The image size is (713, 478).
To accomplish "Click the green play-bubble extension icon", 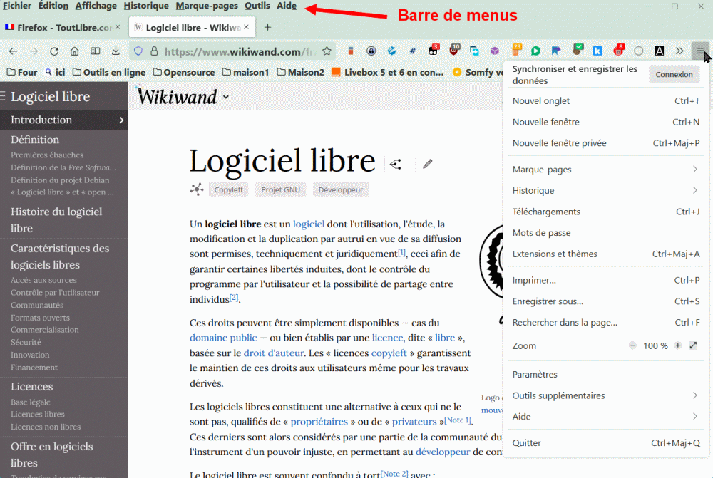I will point(535,51).
